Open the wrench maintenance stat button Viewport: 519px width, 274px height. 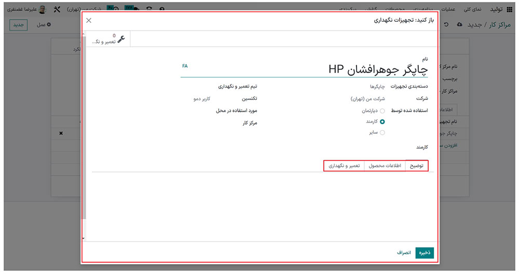(x=108, y=39)
